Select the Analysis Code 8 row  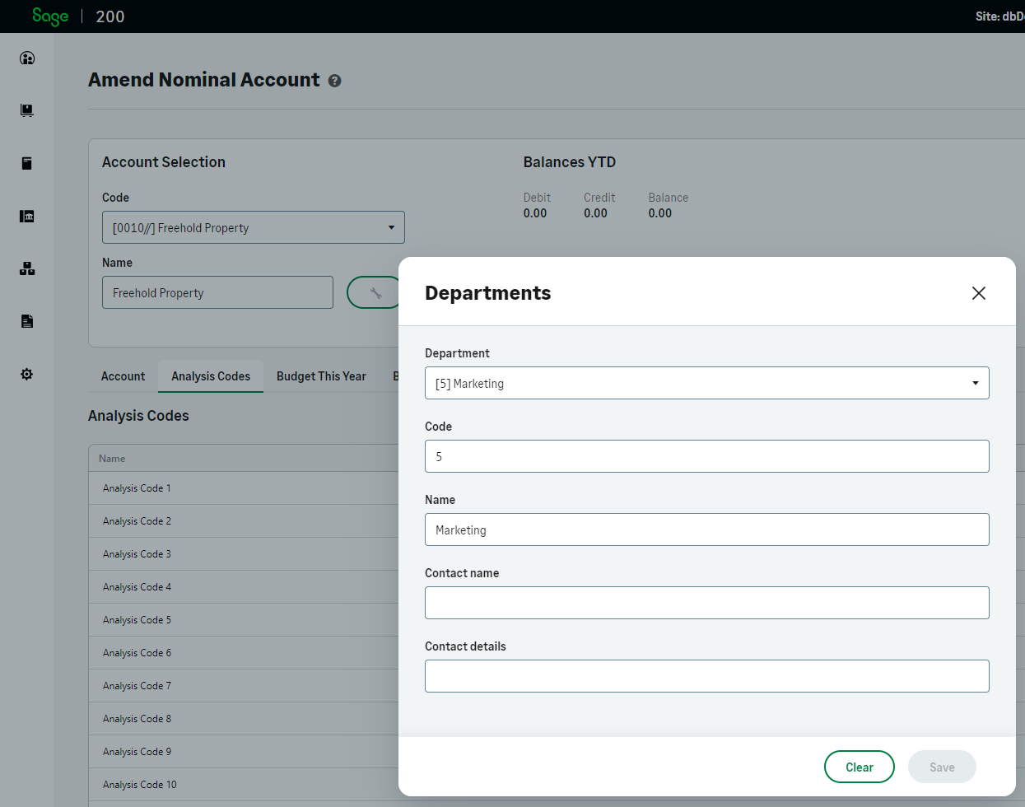pyautogui.click(x=244, y=719)
